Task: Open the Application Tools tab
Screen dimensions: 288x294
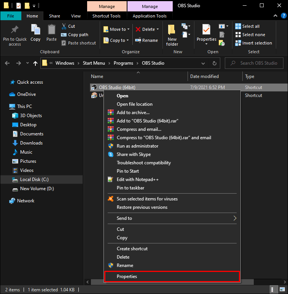Action: (x=150, y=16)
